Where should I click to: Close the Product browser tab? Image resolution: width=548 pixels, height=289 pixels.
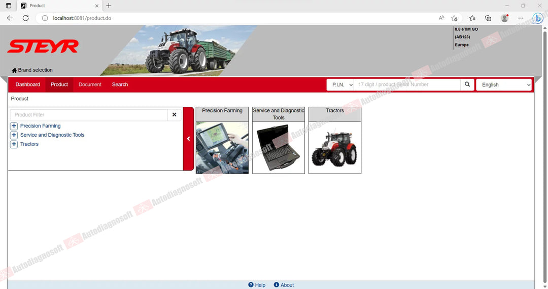(97, 6)
